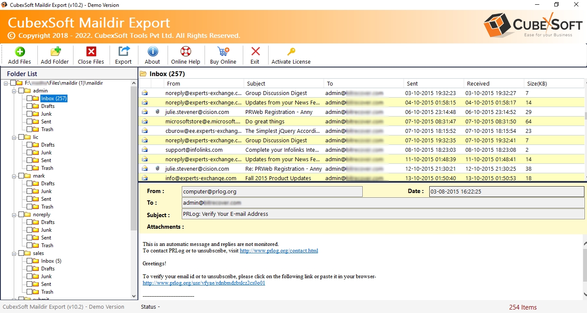The width and height of the screenshot is (587, 313).
Task: Select the Do great things email row
Action: [x=265, y=122]
